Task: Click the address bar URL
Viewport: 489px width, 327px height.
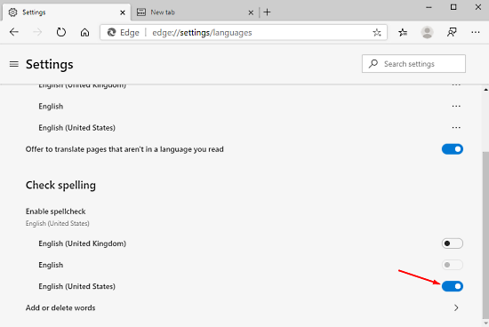Action: [202, 32]
